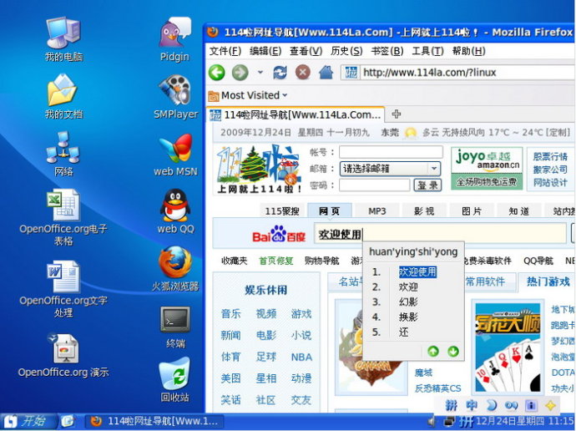576x431 pixels.
Task: Toggle the punctuation mode on IME bar
Action: pyautogui.click(x=511, y=405)
